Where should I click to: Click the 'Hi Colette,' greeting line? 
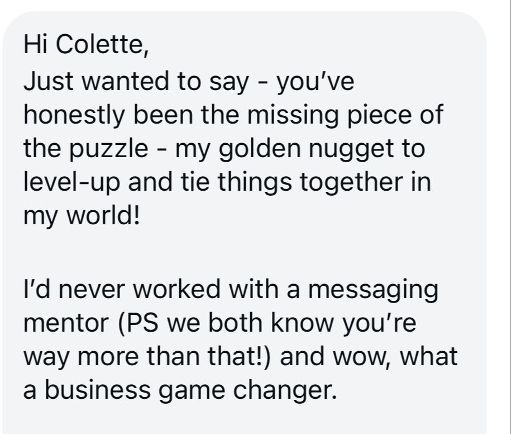[x=86, y=45]
